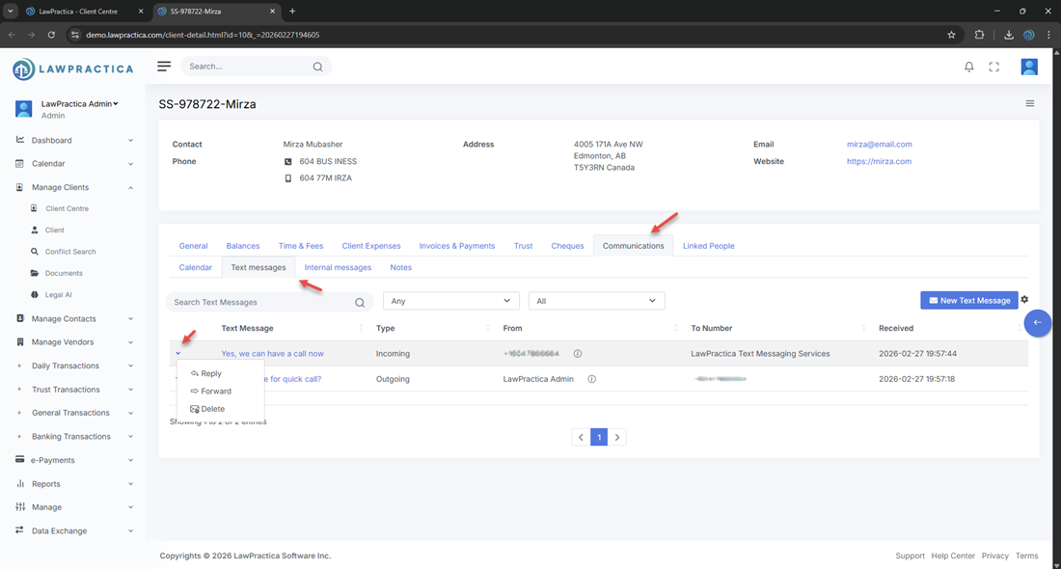This screenshot has height=569, width=1061.
Task: Open the "Any" filter dropdown
Action: pyautogui.click(x=450, y=301)
